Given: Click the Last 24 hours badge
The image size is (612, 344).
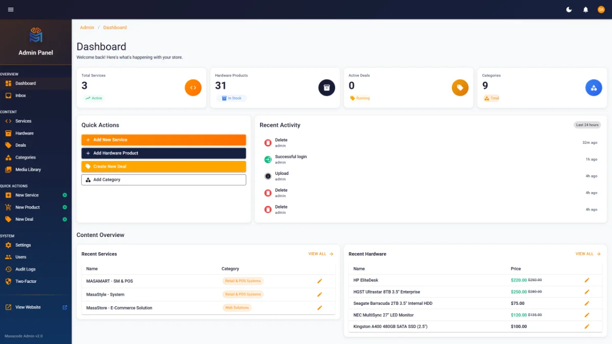Looking at the screenshot, I should (587, 125).
